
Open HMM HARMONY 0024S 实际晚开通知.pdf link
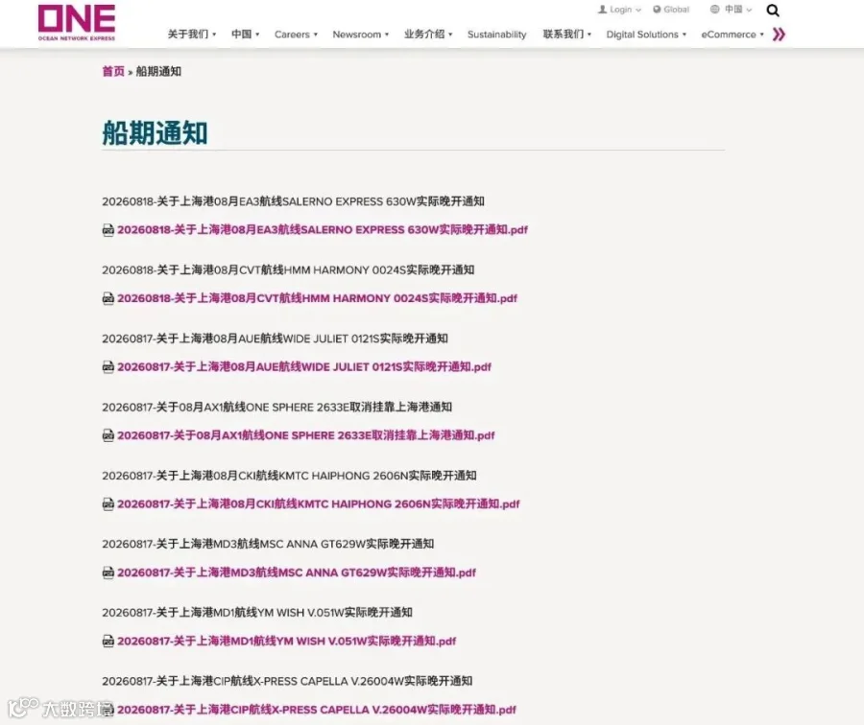[x=318, y=298]
